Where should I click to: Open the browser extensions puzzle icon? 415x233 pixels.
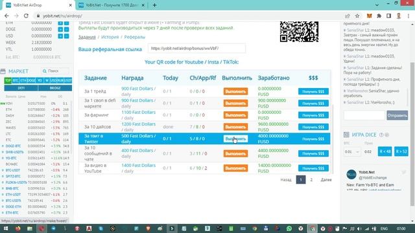379,16
